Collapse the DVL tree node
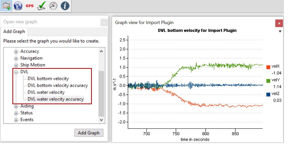This screenshot has width=289, height=148. (x=16, y=72)
